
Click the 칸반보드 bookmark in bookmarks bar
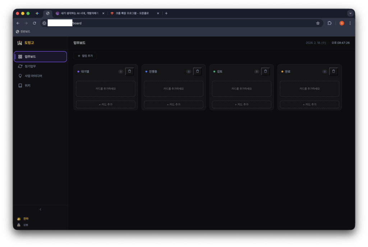coord(23,32)
